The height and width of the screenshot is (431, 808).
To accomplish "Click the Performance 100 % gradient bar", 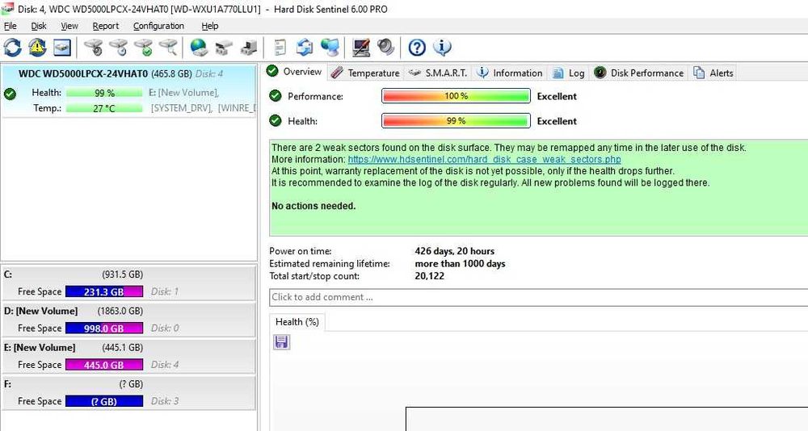I will point(456,96).
